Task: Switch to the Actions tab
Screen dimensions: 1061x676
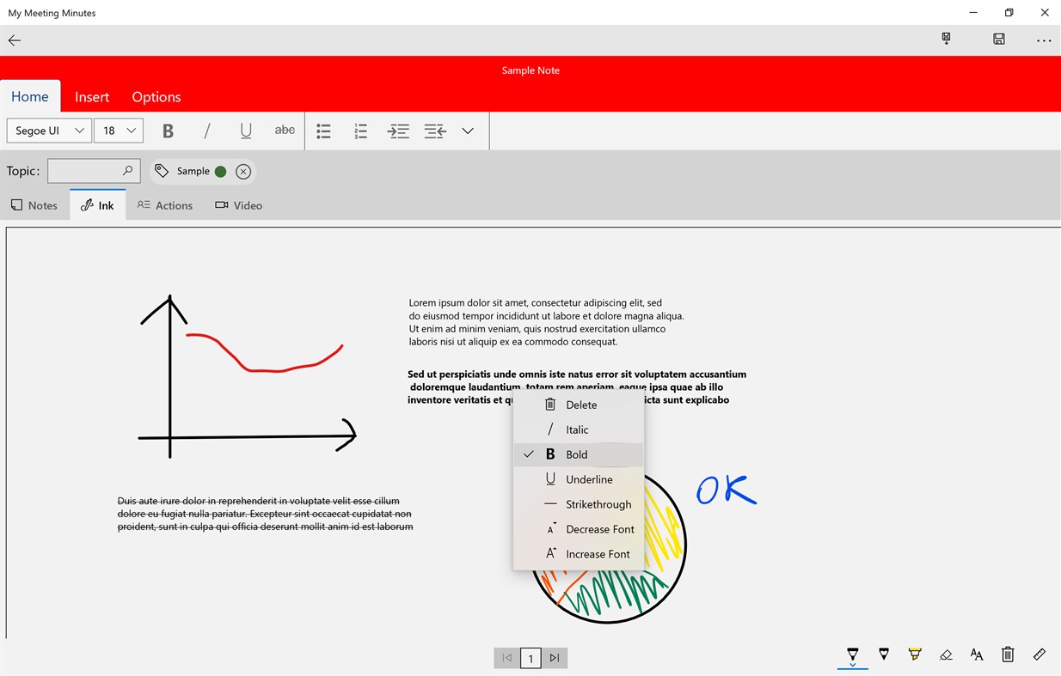Action: click(165, 205)
